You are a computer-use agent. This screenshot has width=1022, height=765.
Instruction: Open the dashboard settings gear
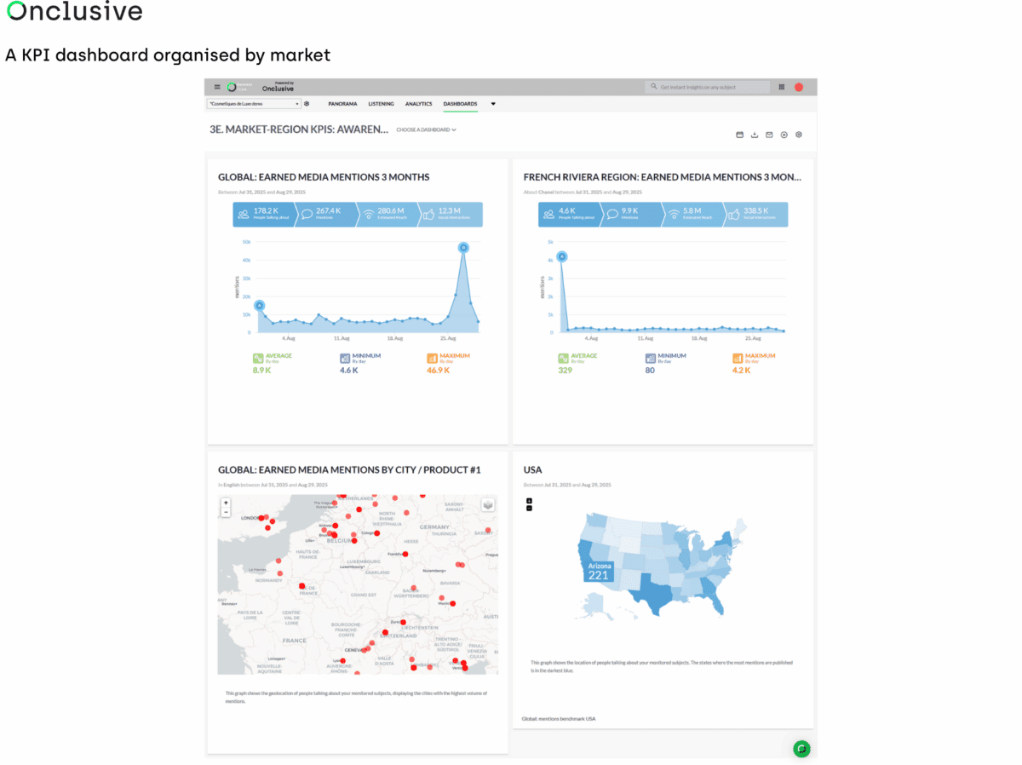click(798, 134)
